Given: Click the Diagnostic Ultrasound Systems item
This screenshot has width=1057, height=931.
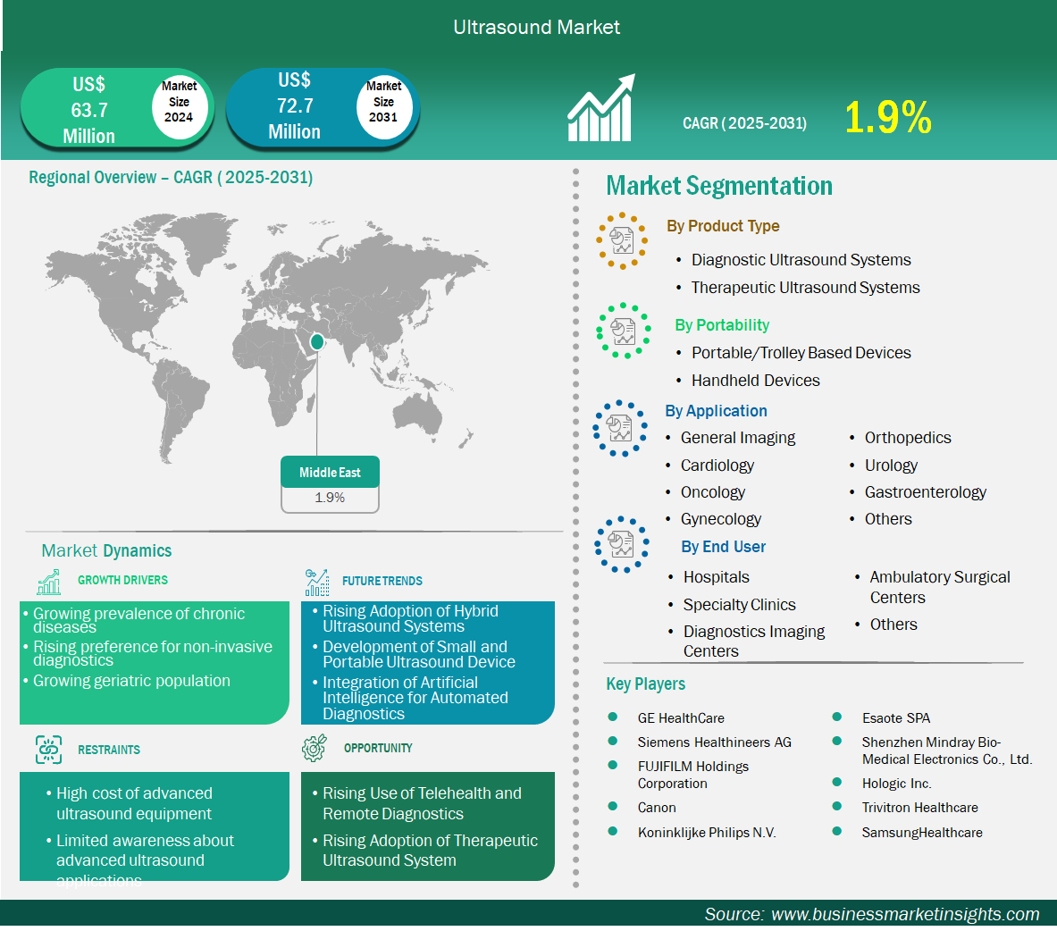Looking at the screenshot, I should [x=801, y=260].
